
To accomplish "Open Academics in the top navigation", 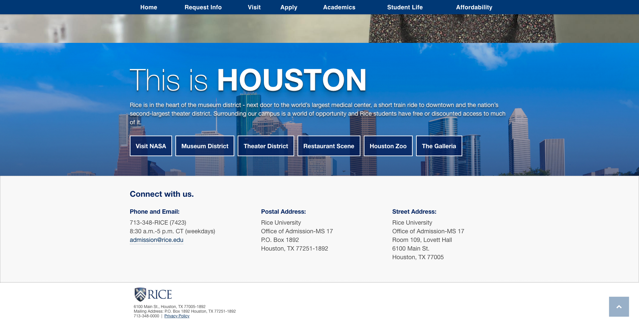I will pyautogui.click(x=339, y=7).
